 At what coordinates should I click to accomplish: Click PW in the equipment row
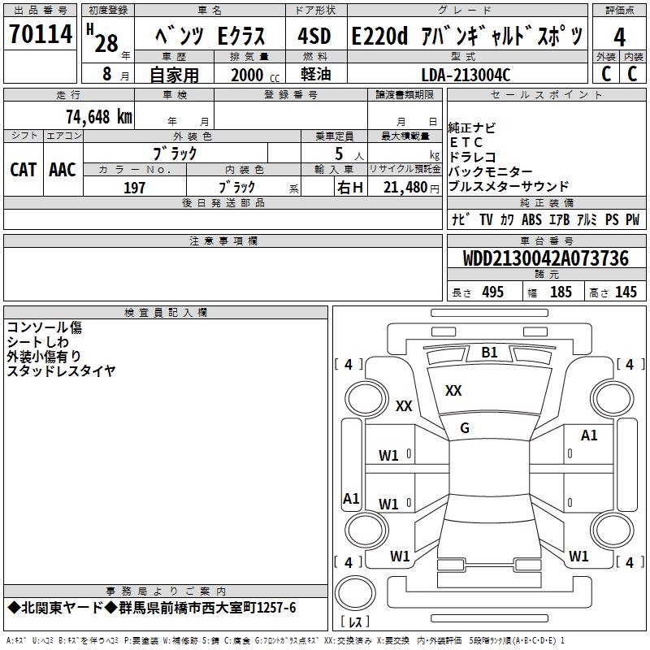633,219
